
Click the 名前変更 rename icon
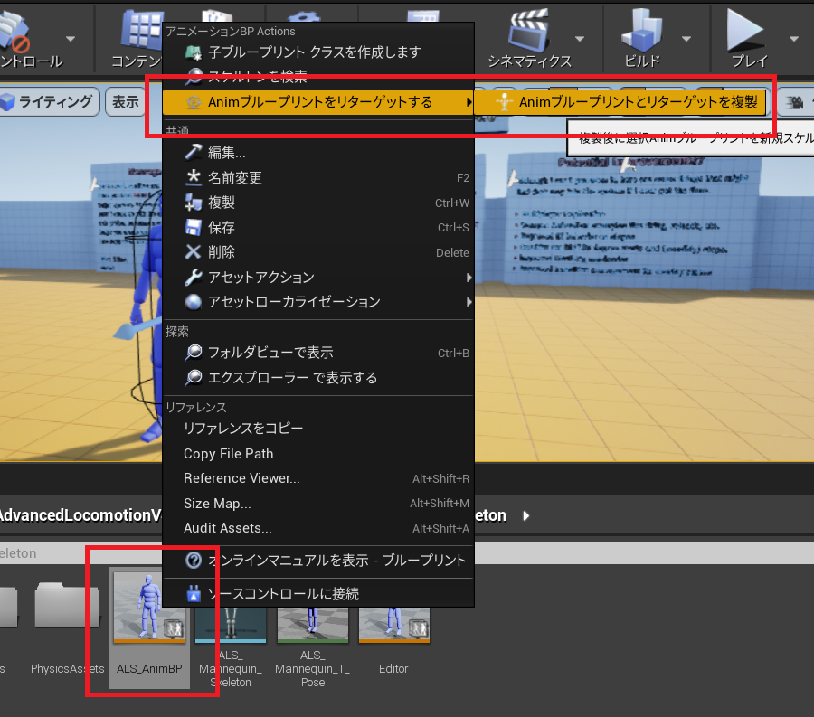coord(194,177)
